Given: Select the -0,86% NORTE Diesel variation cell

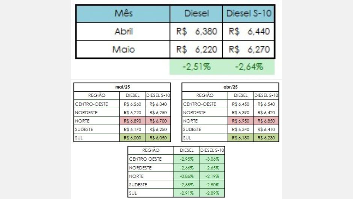Looking at the screenshot, I should click(186, 176).
